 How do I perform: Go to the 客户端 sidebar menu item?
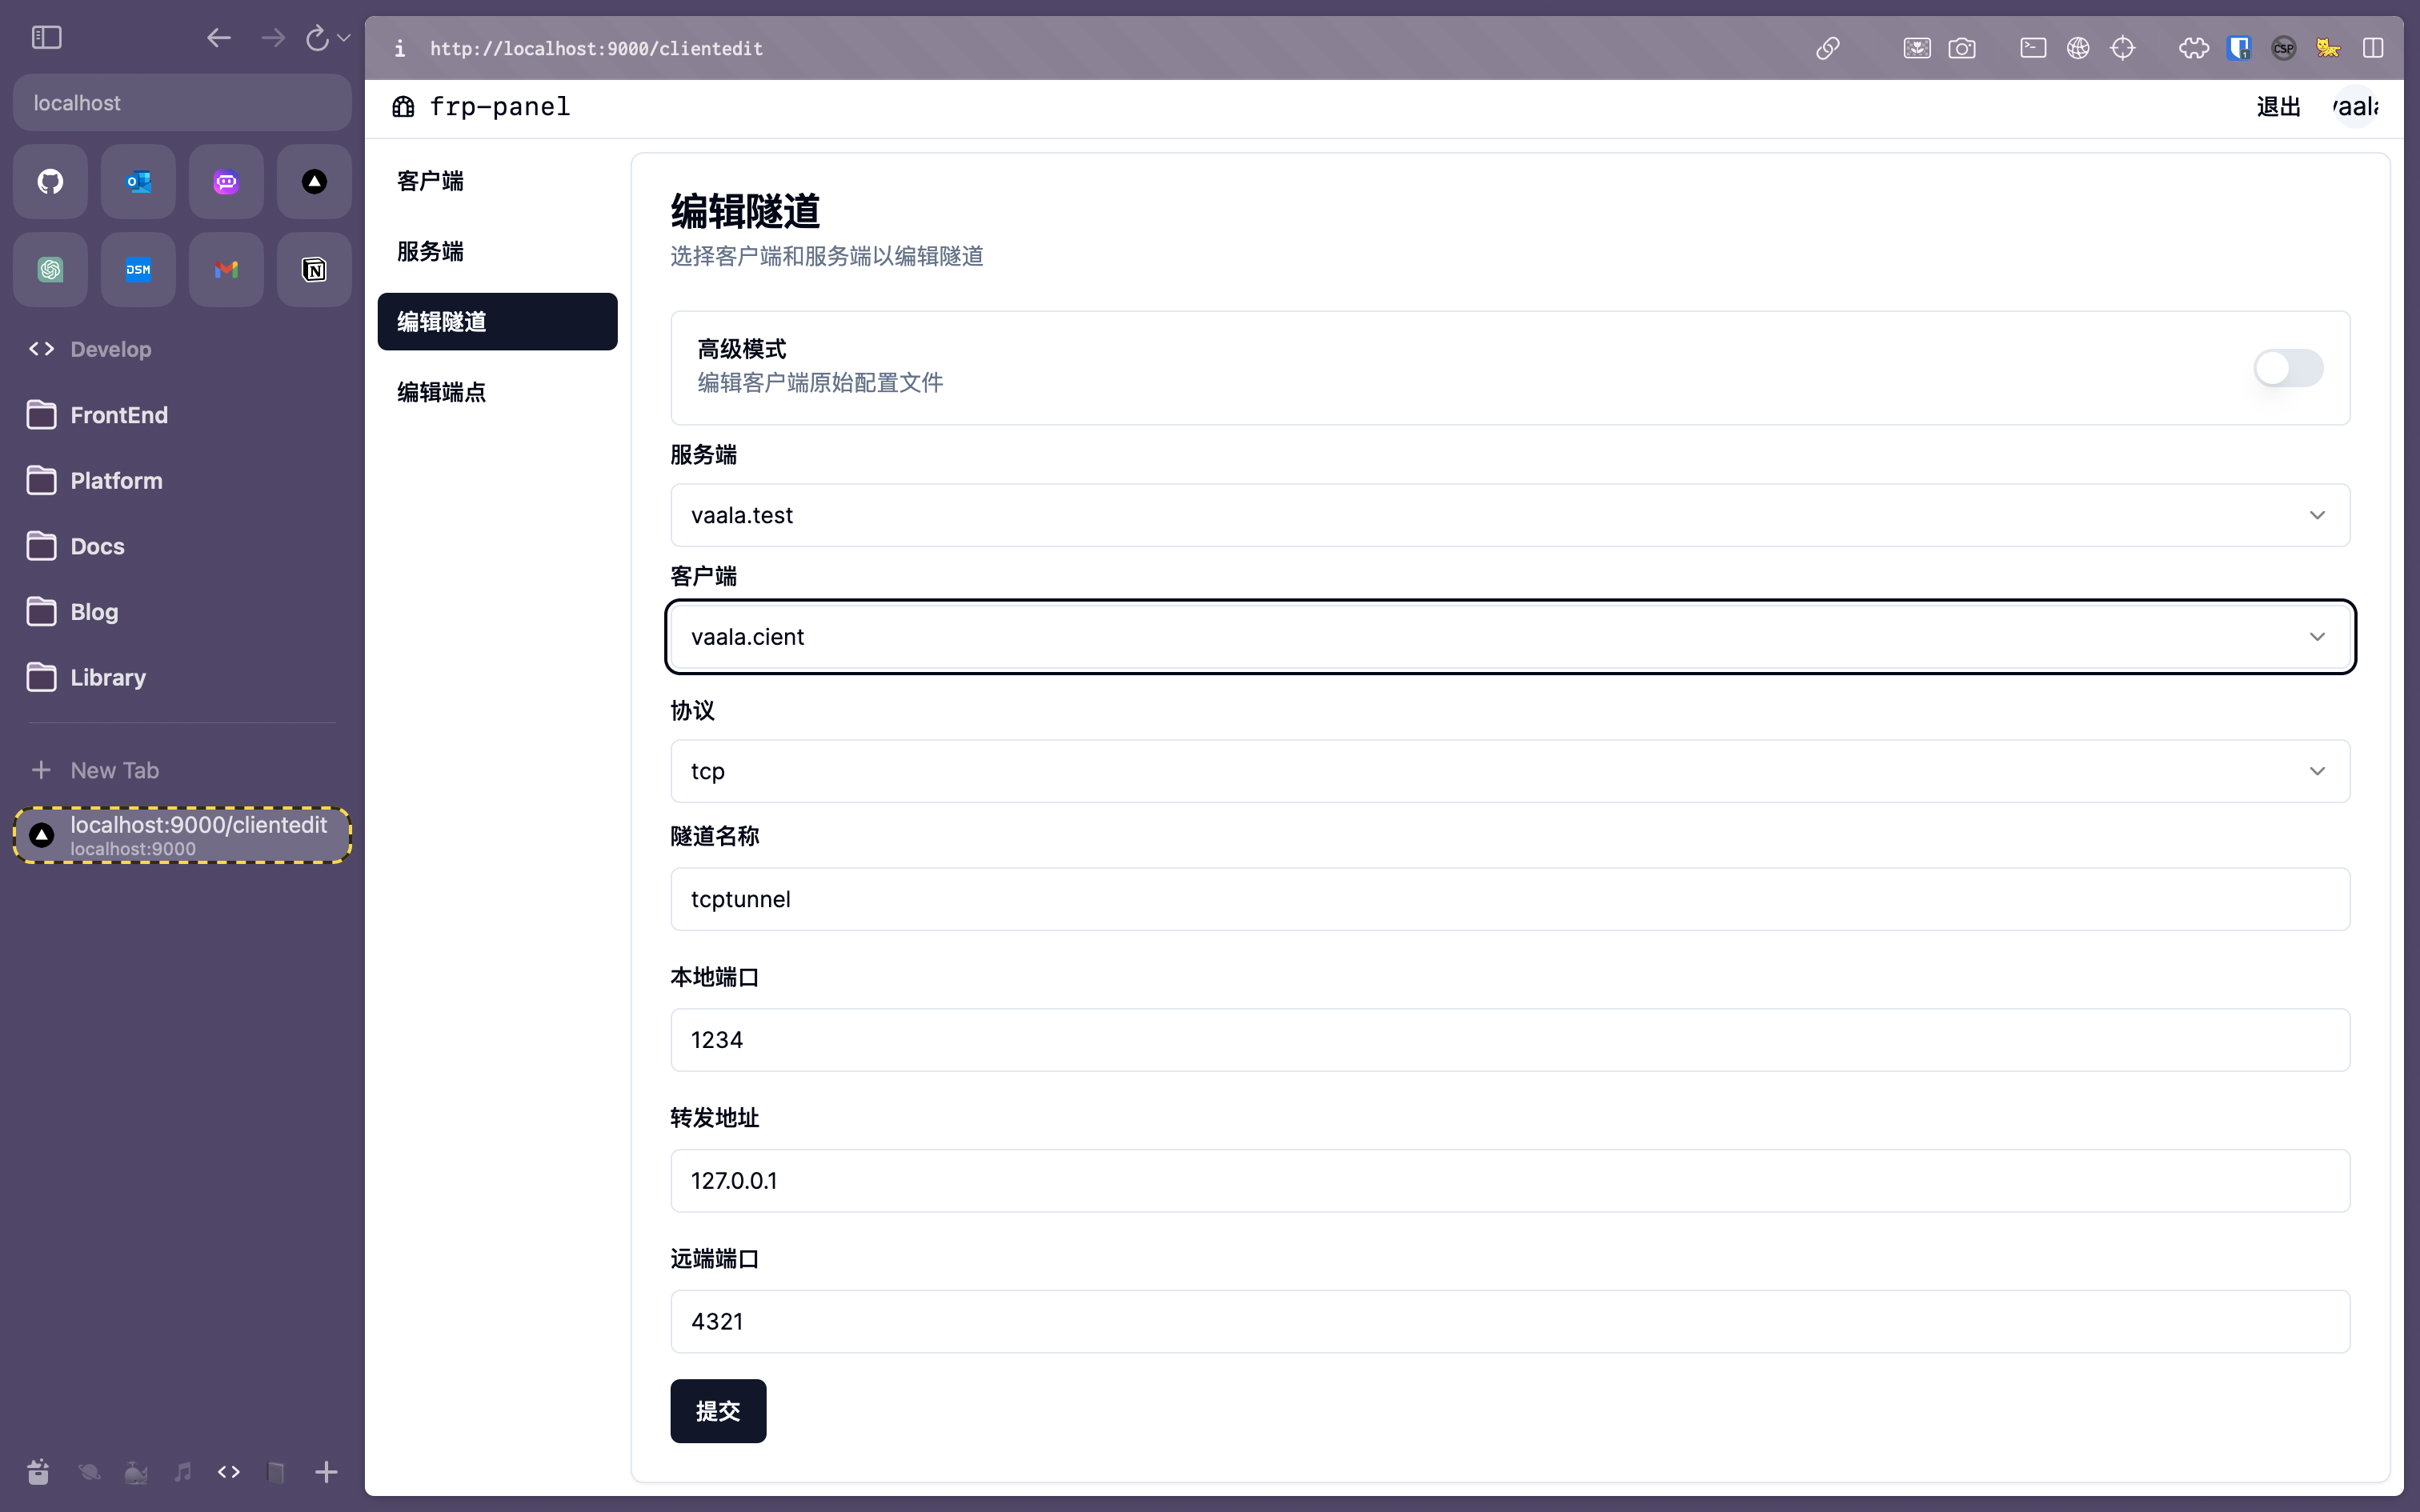point(431,181)
